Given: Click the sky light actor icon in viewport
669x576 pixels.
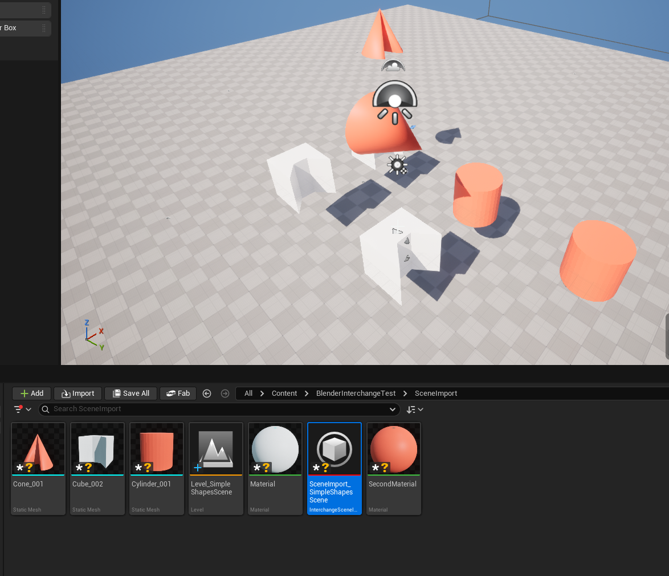Looking at the screenshot, I should [x=394, y=101].
